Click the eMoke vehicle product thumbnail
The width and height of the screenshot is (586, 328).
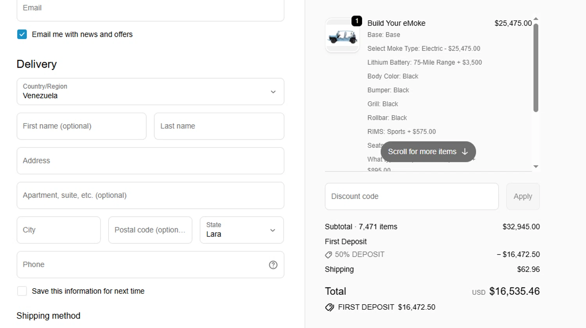[342, 36]
